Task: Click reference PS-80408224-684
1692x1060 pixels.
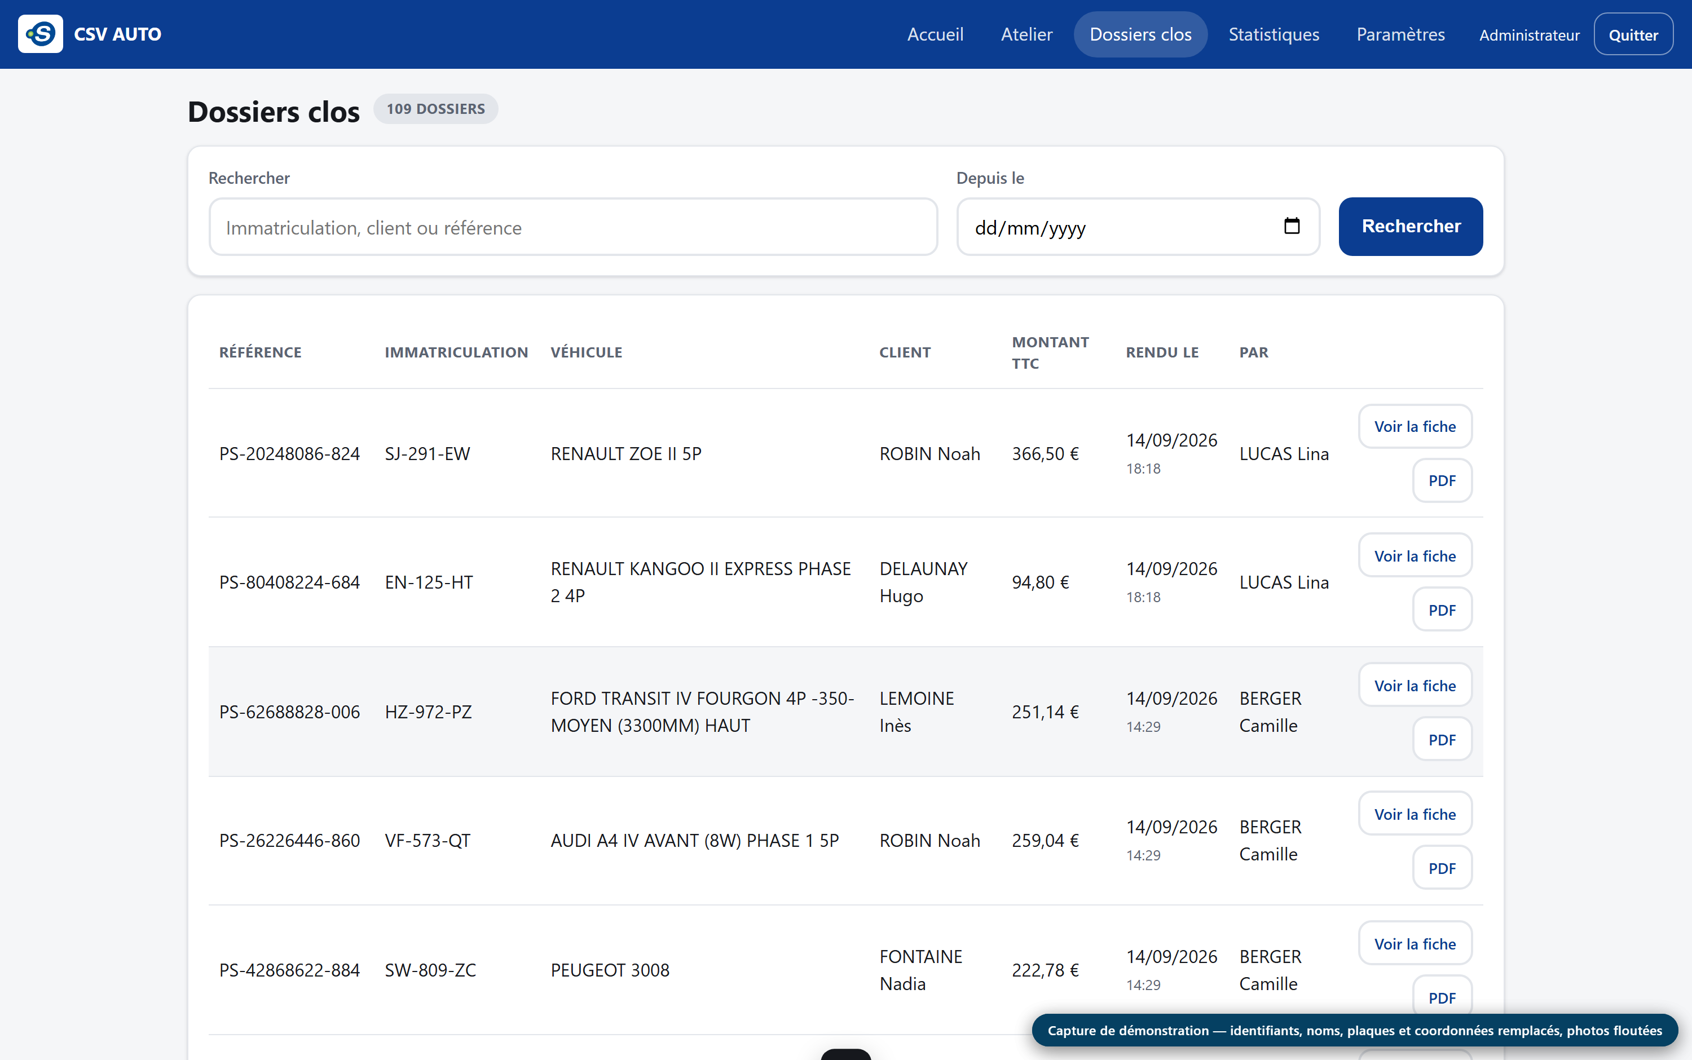Action: pos(289,582)
